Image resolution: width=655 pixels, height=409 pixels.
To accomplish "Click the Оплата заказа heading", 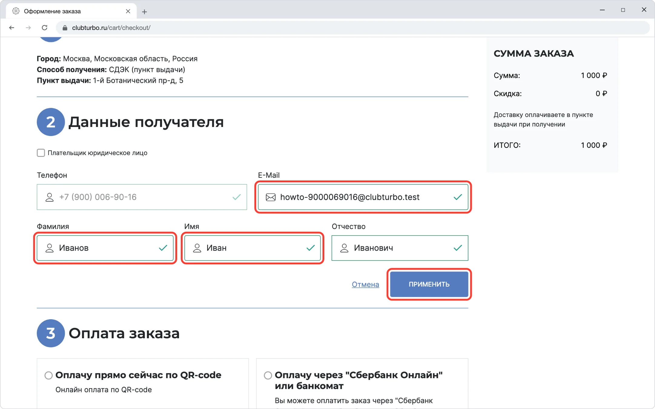I will coord(124,333).
